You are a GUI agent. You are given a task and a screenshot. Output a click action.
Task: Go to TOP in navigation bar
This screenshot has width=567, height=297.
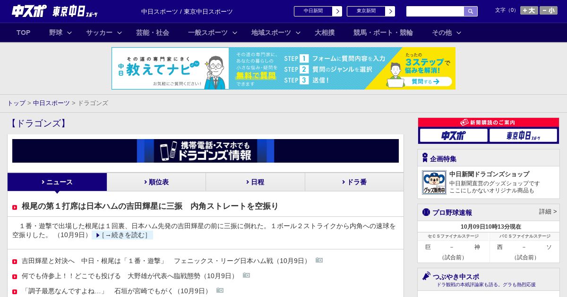click(x=23, y=33)
